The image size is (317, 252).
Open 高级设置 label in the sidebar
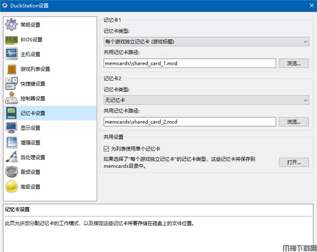point(30,186)
